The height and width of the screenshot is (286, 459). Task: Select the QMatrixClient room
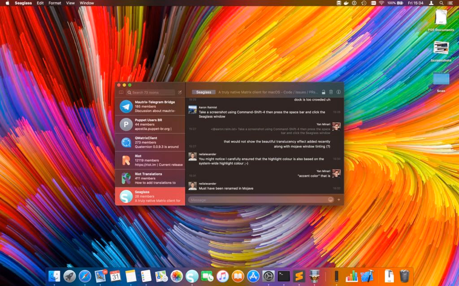coord(150,143)
